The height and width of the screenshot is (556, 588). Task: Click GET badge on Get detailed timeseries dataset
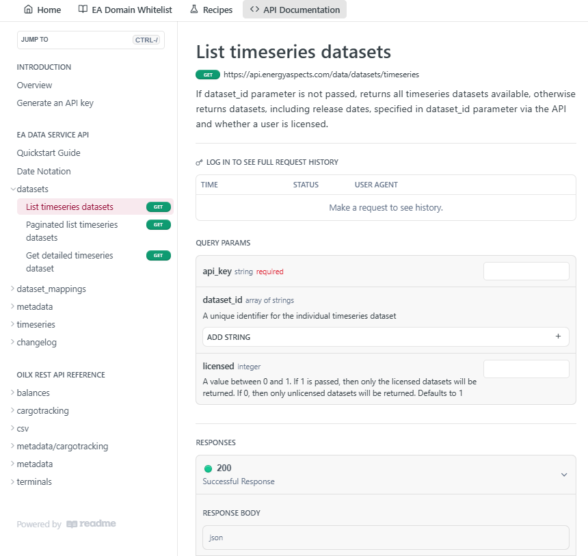click(158, 255)
